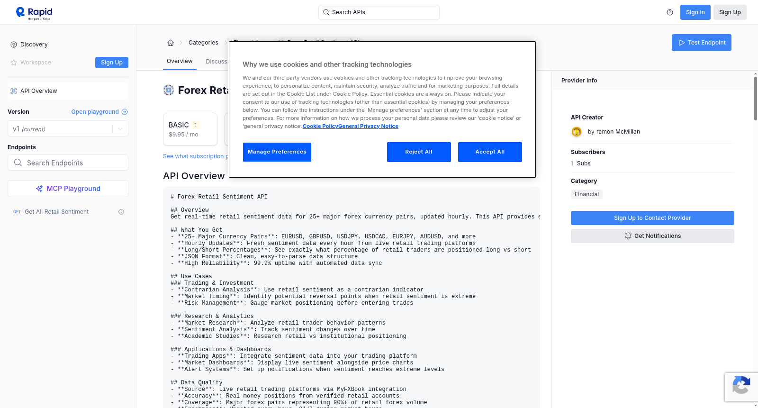Click the home breadcrumb icon

171,43
